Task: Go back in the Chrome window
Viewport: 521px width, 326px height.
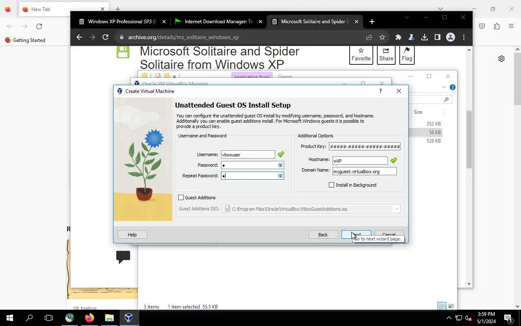Action: point(79,37)
